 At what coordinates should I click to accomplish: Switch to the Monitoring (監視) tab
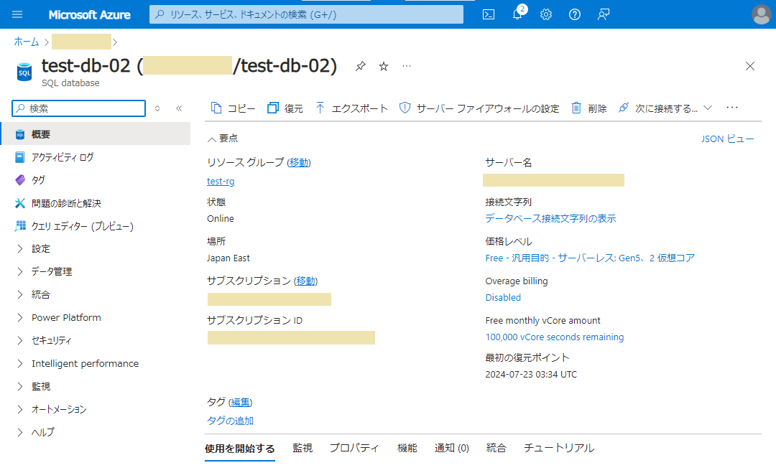pos(302,448)
